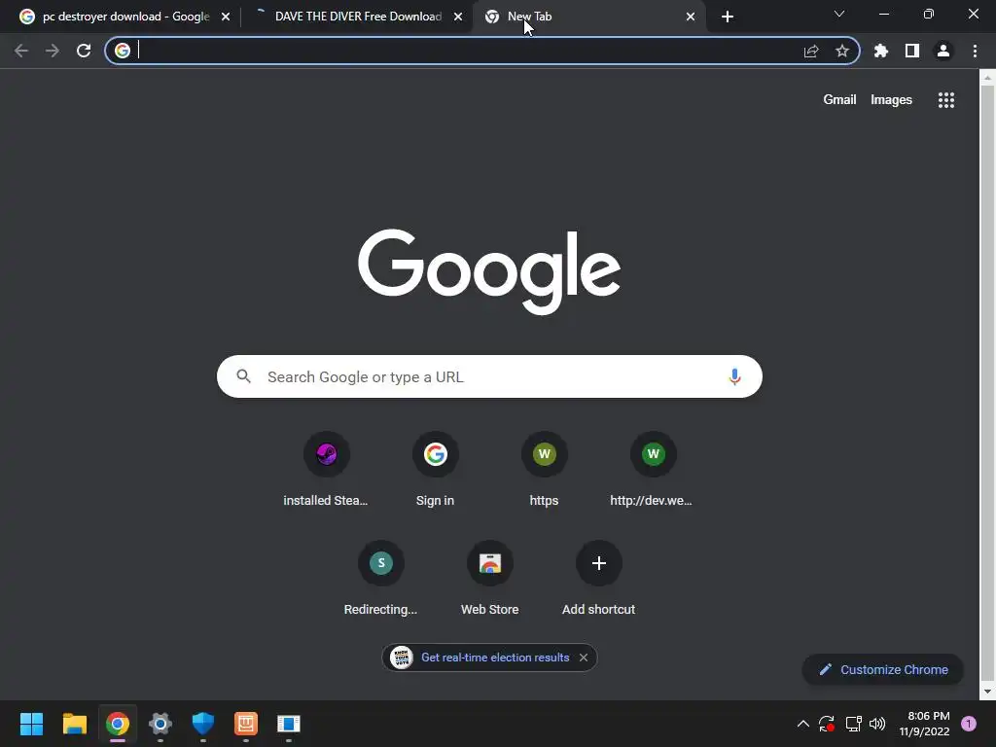
Task: Open the Chrome three-dot menu
Action: (x=975, y=51)
